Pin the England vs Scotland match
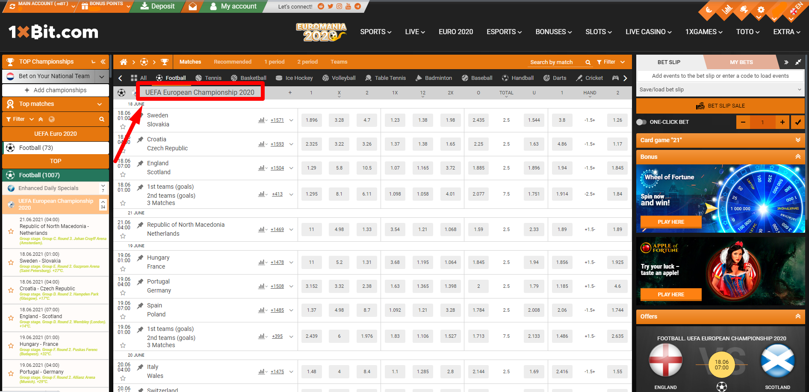The height and width of the screenshot is (392, 809). click(140, 164)
